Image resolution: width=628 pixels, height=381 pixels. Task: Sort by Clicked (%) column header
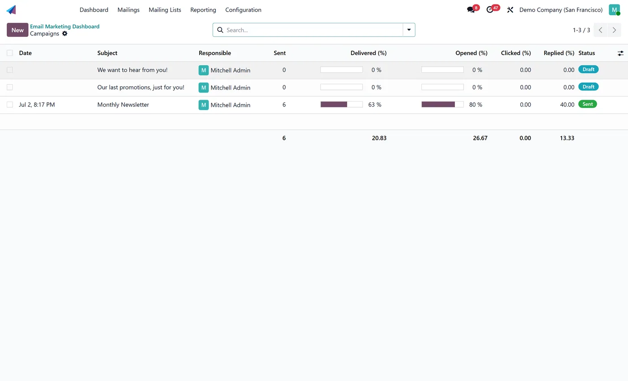516,53
